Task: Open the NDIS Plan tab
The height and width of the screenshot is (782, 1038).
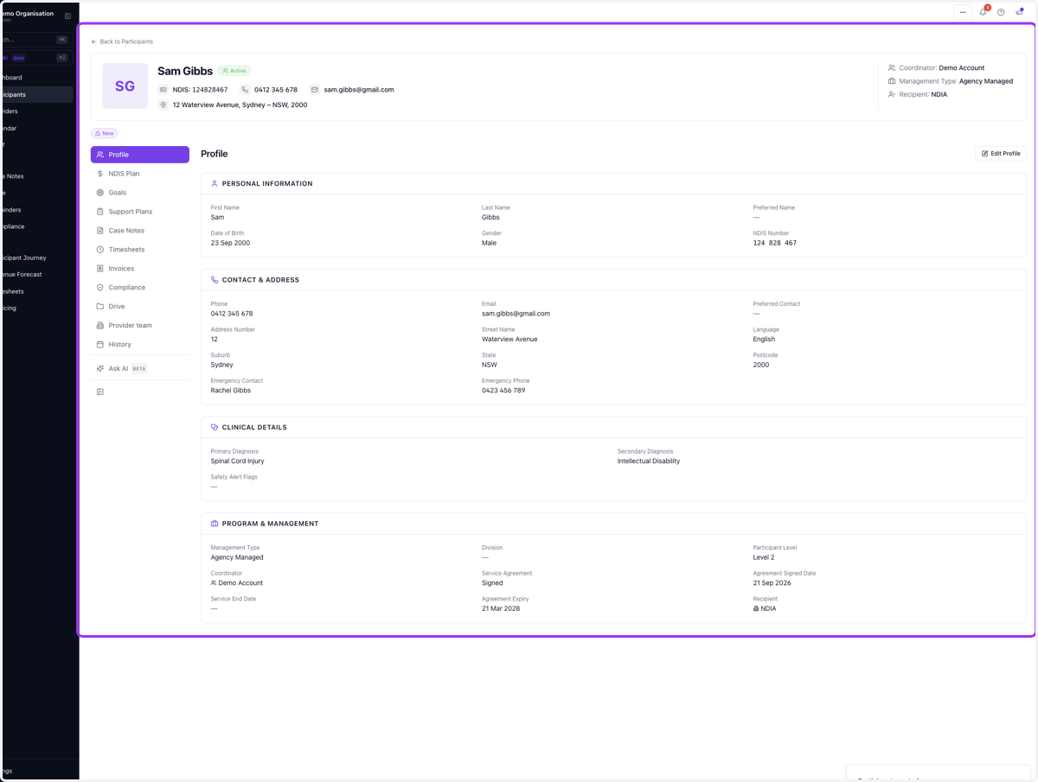Action: coord(140,174)
